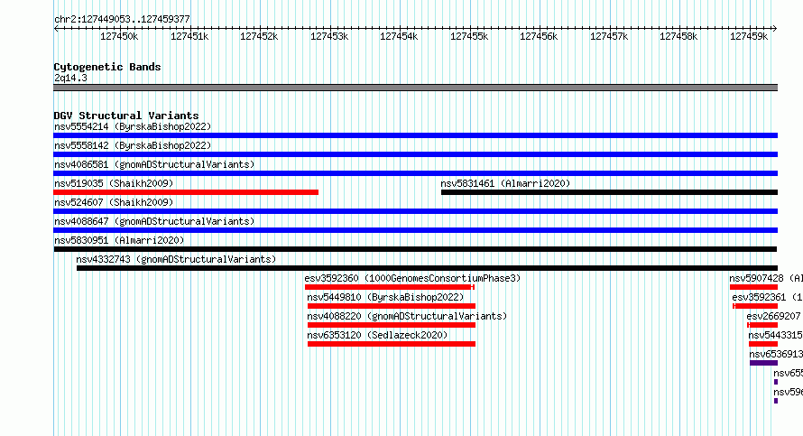Click ruler position 127452k
The width and height of the screenshot is (803, 436).
[x=259, y=36]
